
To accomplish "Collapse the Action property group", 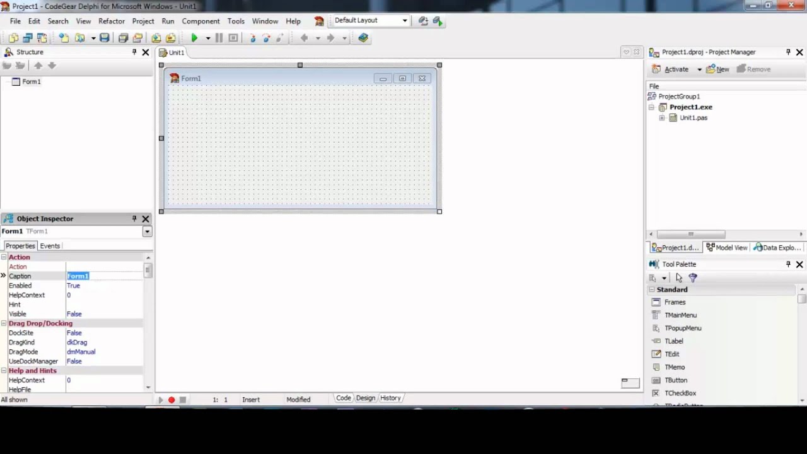I will (4, 257).
